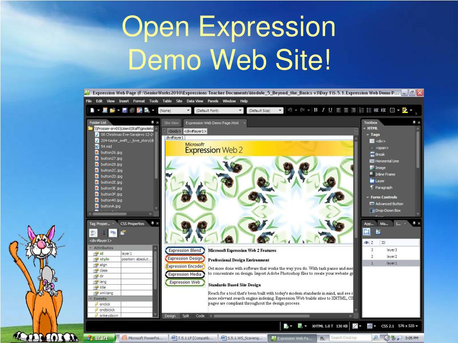Select layer2 in the Layers list
Screen dimensions: 458x343
click(391, 256)
